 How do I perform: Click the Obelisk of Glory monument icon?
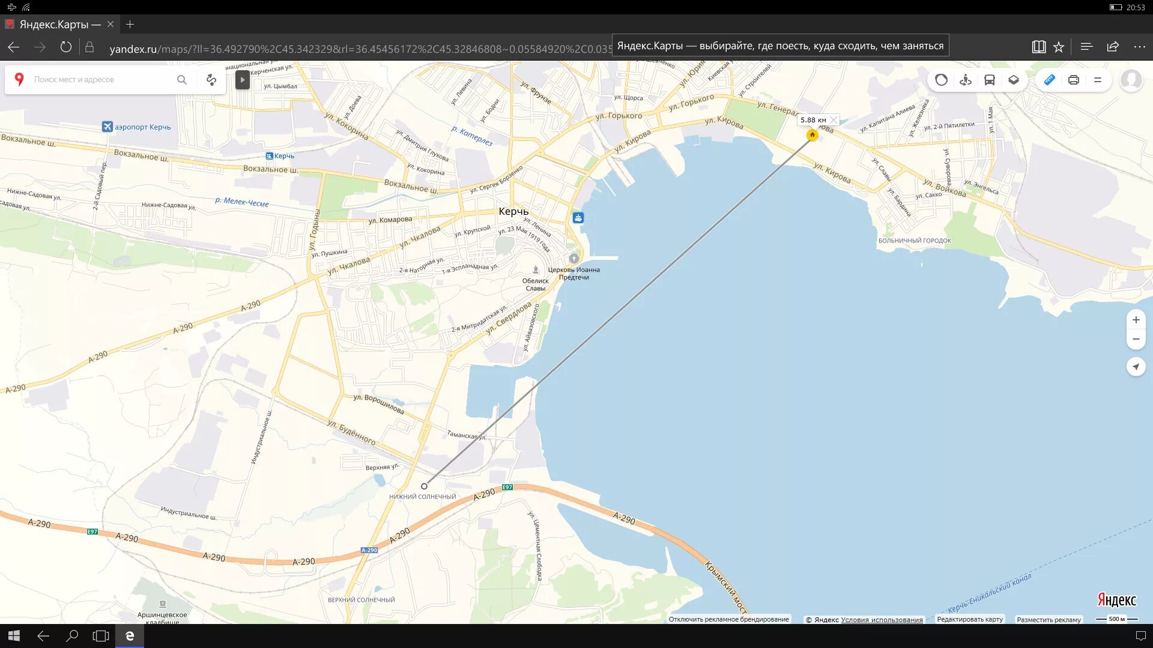(536, 270)
